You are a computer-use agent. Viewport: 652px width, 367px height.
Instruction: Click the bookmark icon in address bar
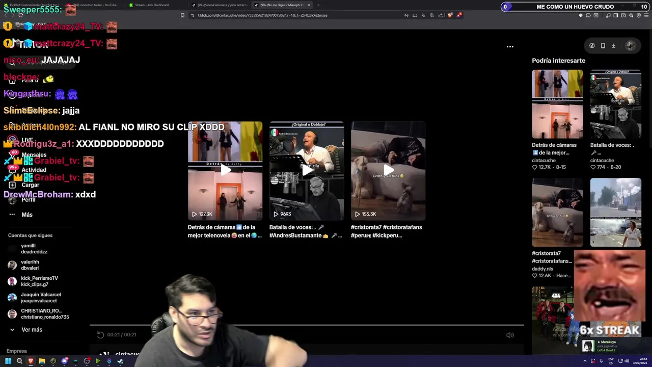pyautogui.click(x=182, y=15)
